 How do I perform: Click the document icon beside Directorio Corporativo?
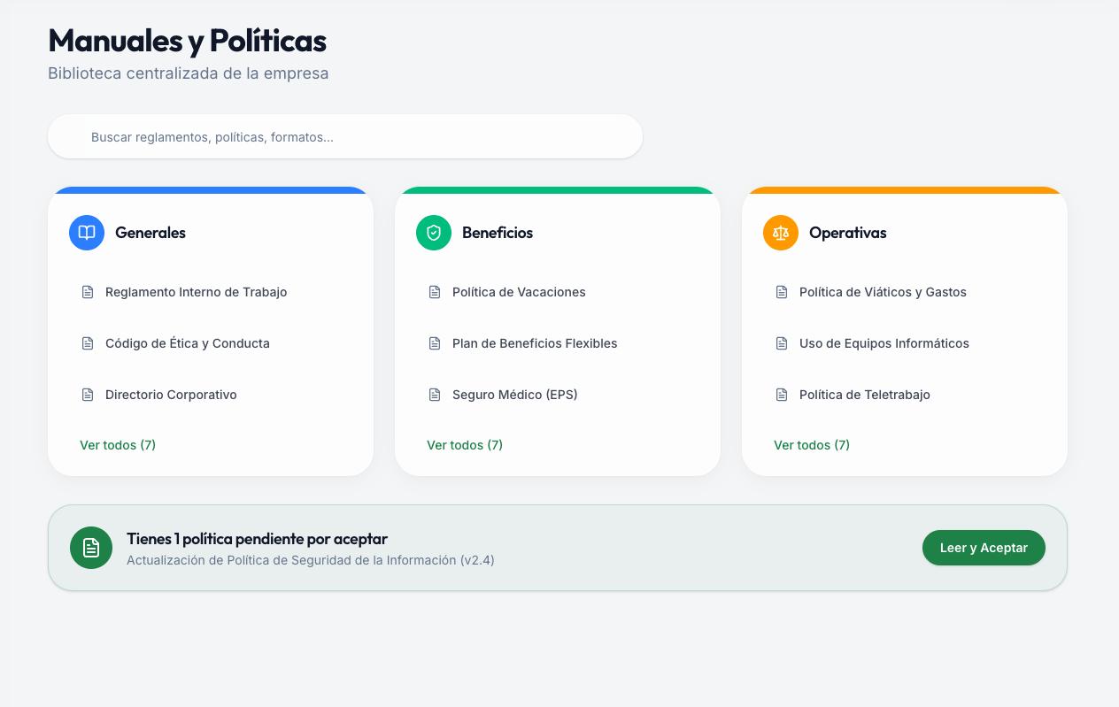[x=88, y=395]
